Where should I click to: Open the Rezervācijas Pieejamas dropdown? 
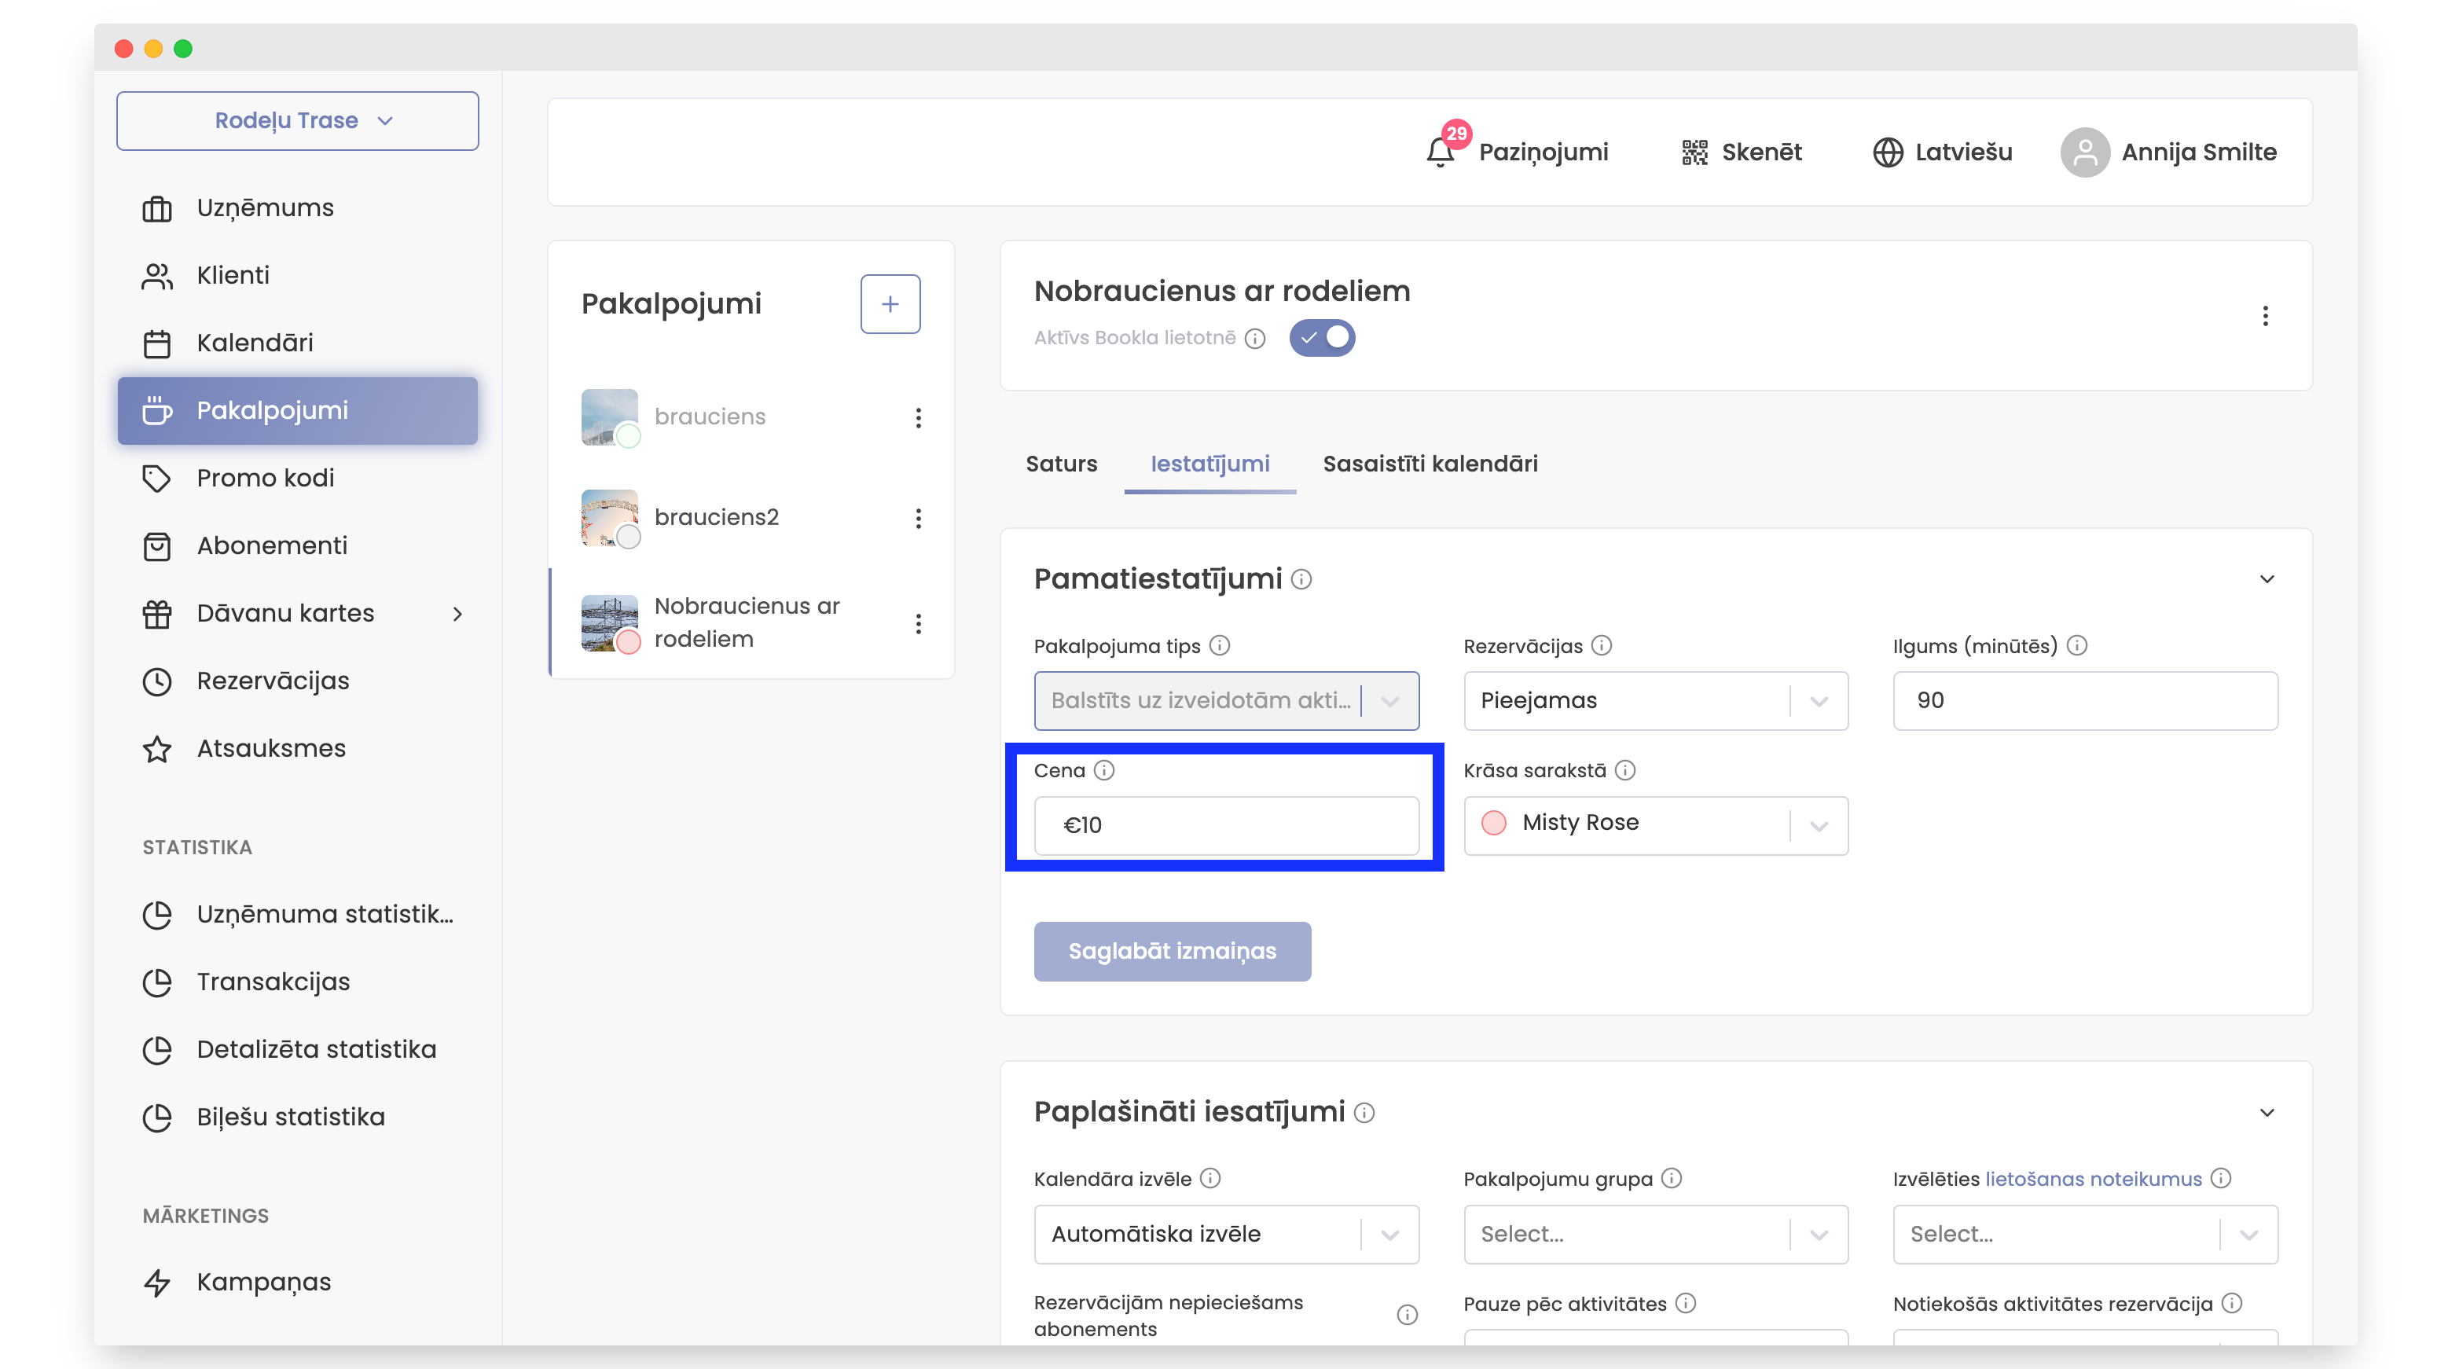(x=1654, y=701)
